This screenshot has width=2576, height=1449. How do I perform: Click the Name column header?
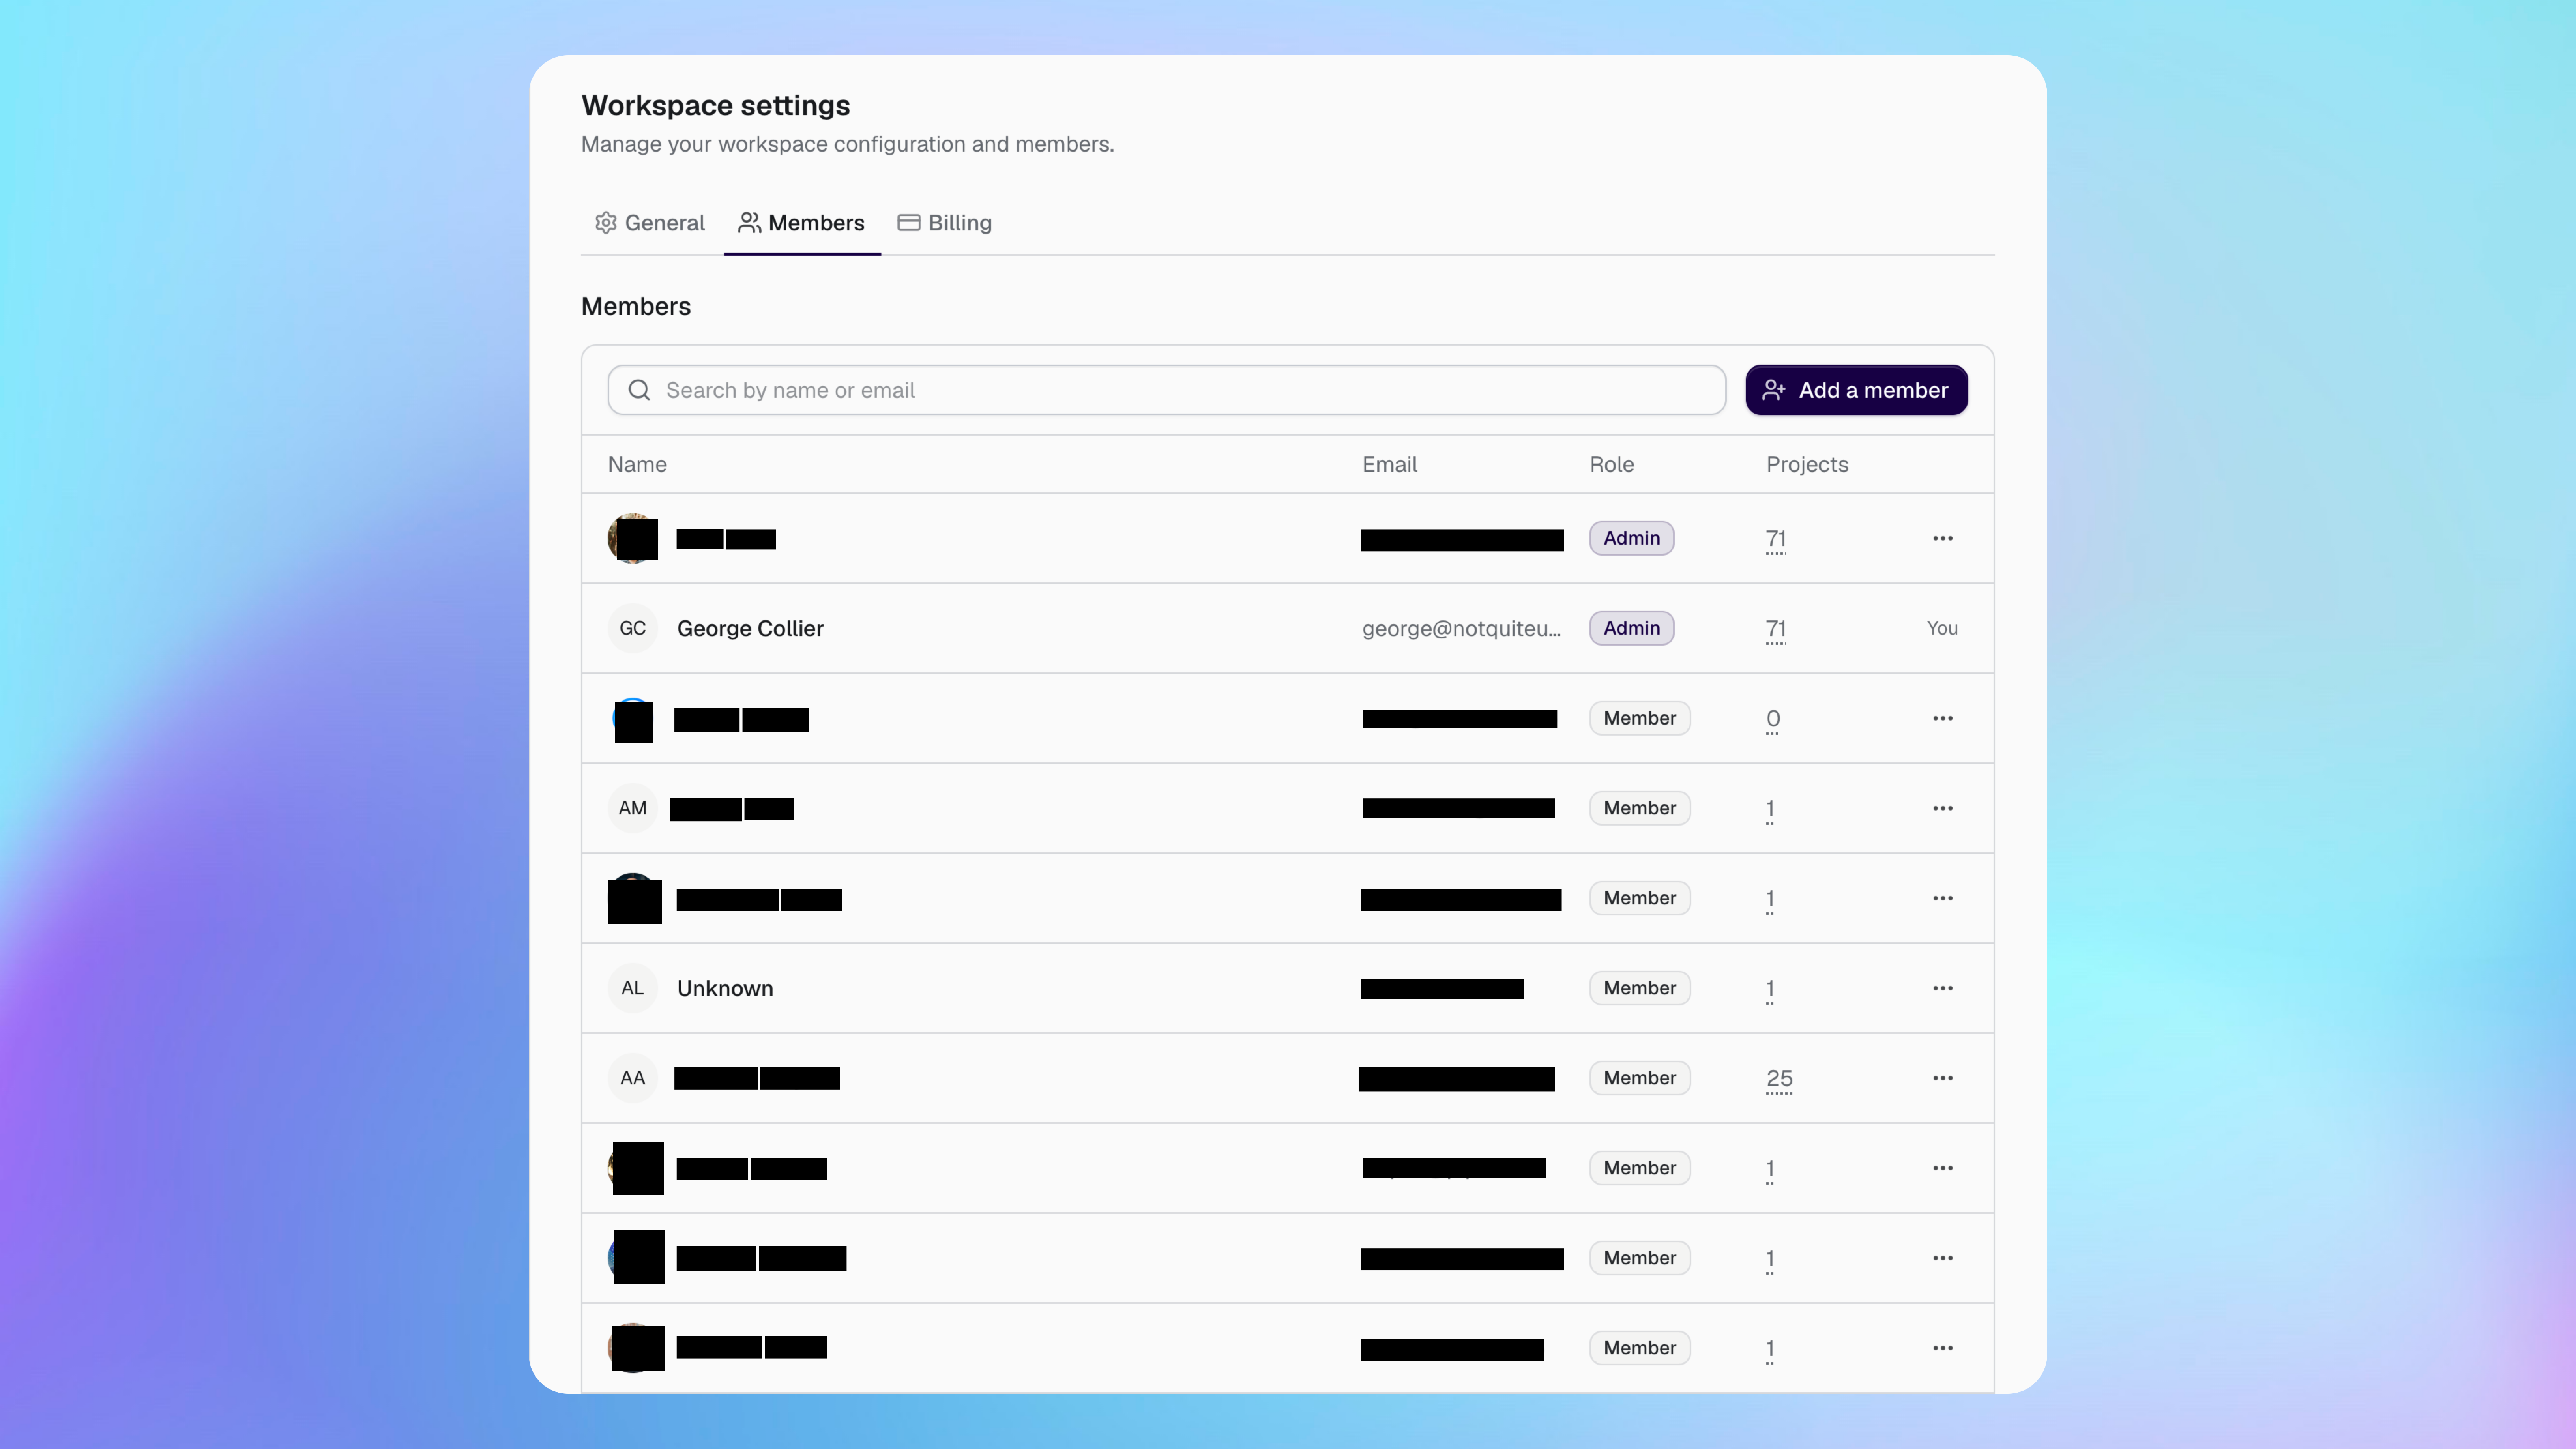pos(637,464)
